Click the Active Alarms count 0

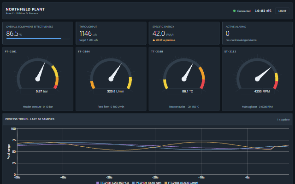point(227,34)
